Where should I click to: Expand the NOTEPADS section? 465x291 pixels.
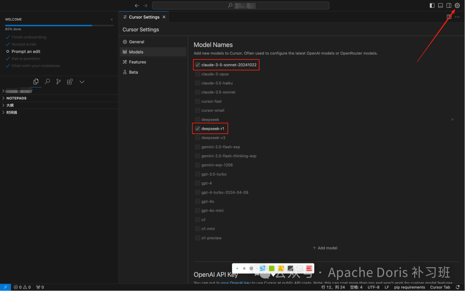pyautogui.click(x=59, y=98)
